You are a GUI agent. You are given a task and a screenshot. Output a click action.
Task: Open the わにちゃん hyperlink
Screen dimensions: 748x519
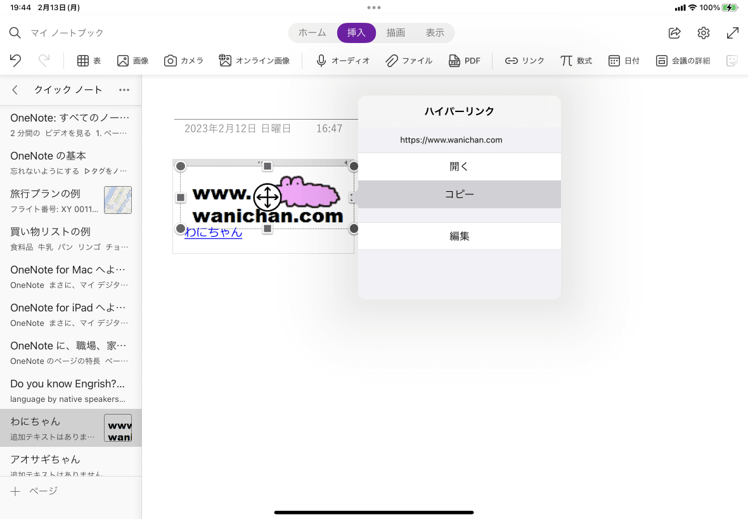click(x=213, y=232)
